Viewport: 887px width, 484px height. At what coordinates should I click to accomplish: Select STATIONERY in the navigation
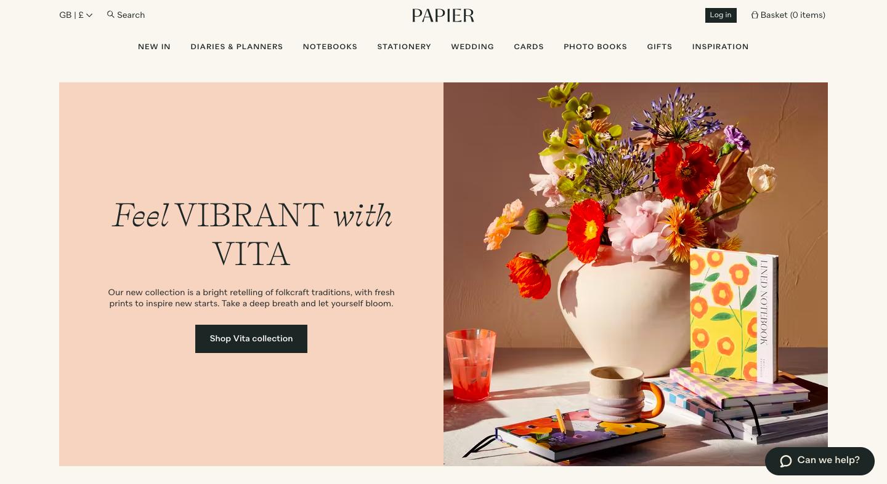[x=404, y=47]
